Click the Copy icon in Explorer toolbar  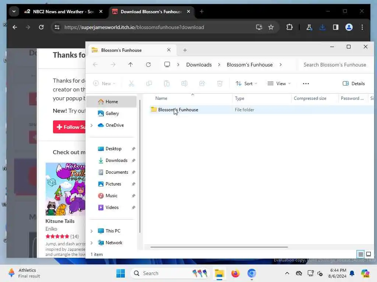(x=149, y=83)
